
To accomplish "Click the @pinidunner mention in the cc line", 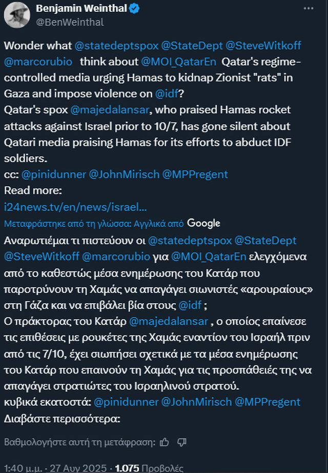I will pos(53,174).
